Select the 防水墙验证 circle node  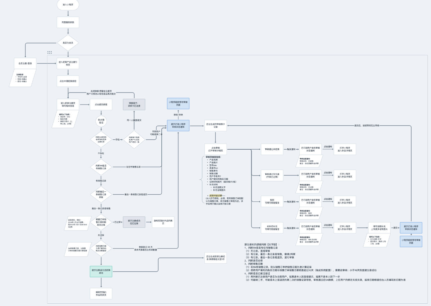[x=101, y=121]
